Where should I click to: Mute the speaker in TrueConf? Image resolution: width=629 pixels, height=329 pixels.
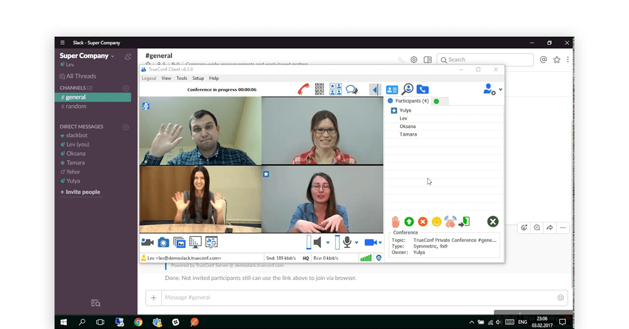tap(318, 242)
